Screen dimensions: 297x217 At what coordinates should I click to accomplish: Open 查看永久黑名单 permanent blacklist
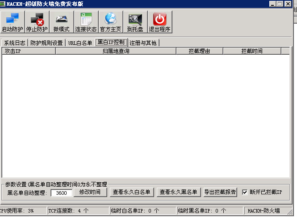(x=179, y=192)
